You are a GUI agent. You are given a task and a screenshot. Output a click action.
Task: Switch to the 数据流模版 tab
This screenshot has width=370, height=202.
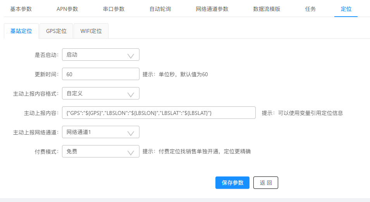[x=267, y=9]
